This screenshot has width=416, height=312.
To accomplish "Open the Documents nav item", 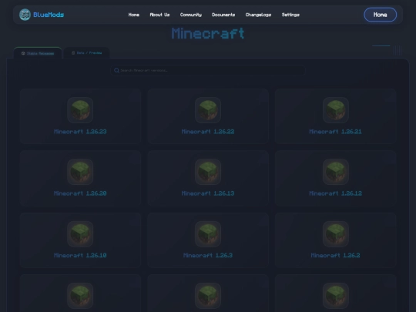I will pyautogui.click(x=223, y=15).
